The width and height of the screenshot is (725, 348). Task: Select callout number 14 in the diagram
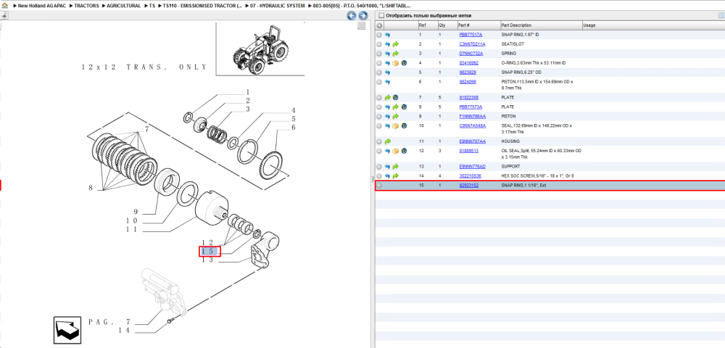pyautogui.click(x=124, y=330)
